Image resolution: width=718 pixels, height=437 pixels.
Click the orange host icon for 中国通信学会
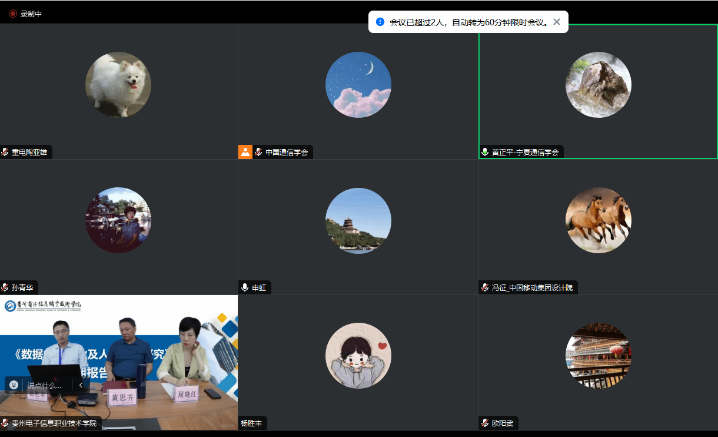click(245, 152)
